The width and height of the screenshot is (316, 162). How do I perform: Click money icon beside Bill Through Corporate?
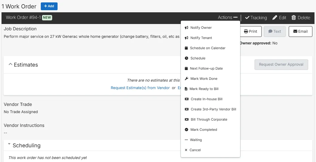click(x=186, y=119)
